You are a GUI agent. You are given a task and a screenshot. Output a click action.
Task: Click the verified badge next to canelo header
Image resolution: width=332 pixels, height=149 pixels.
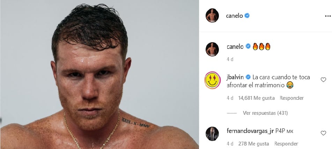[x=247, y=15]
